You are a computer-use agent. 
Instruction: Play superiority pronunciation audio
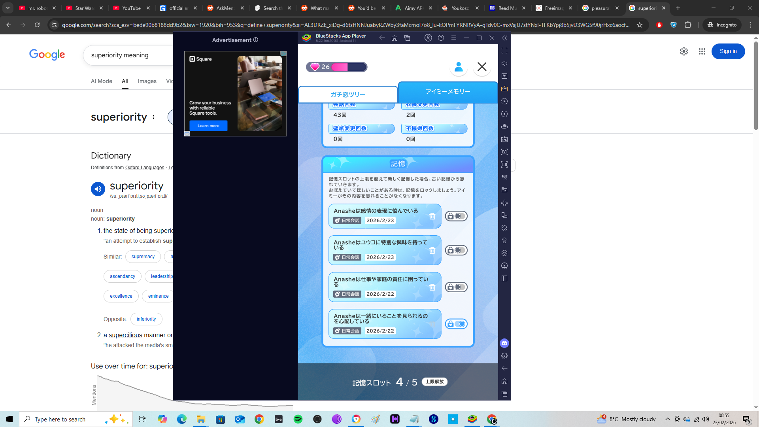pyautogui.click(x=98, y=189)
